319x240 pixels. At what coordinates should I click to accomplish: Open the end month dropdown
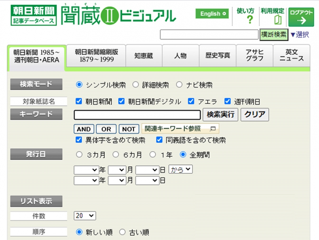[x=117, y=181]
